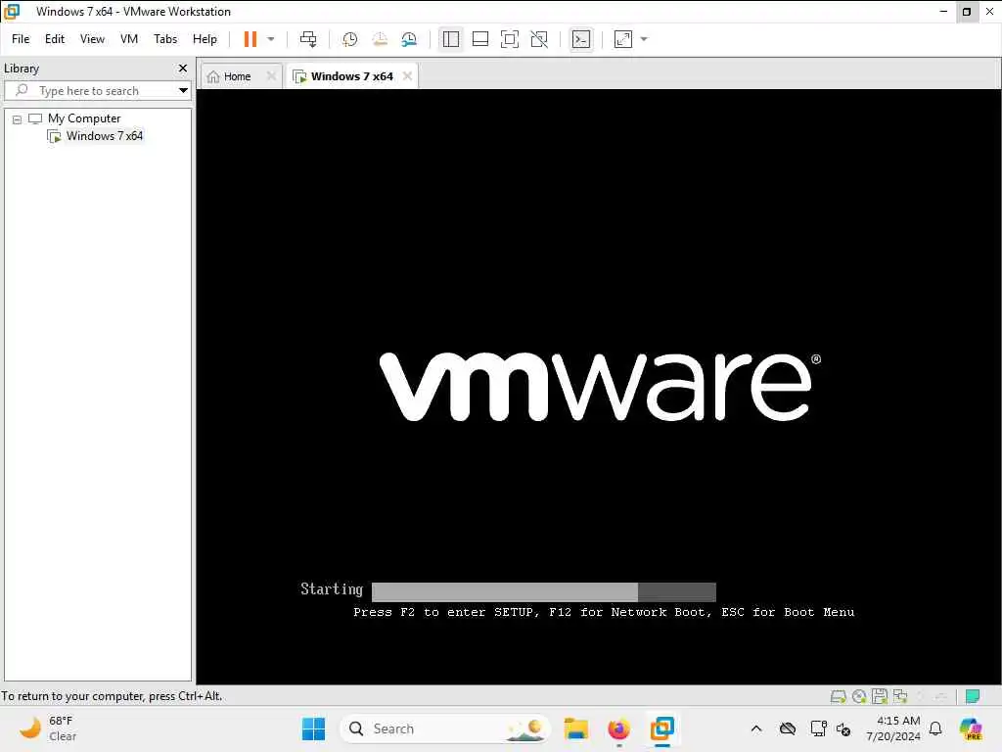The height and width of the screenshot is (752, 1002).
Task: Click the revert to snapshot icon
Action: tap(380, 39)
